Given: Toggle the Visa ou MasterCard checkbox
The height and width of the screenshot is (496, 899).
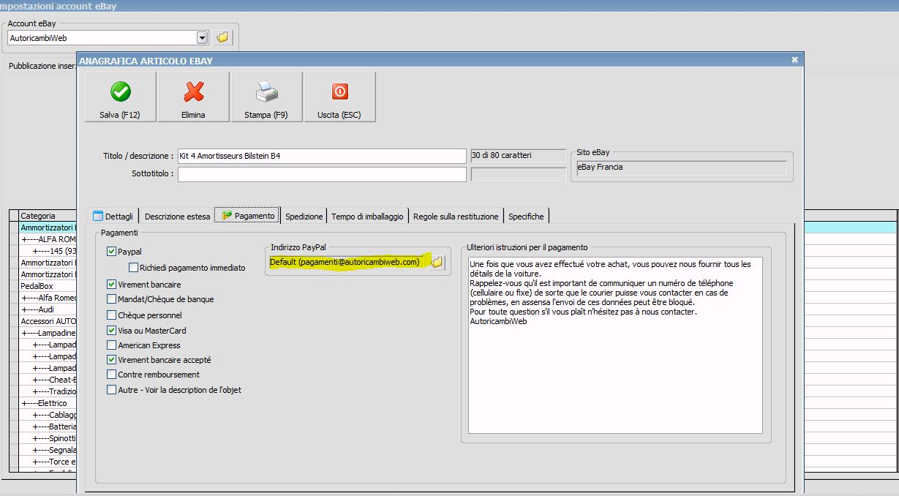Looking at the screenshot, I should coord(112,331).
